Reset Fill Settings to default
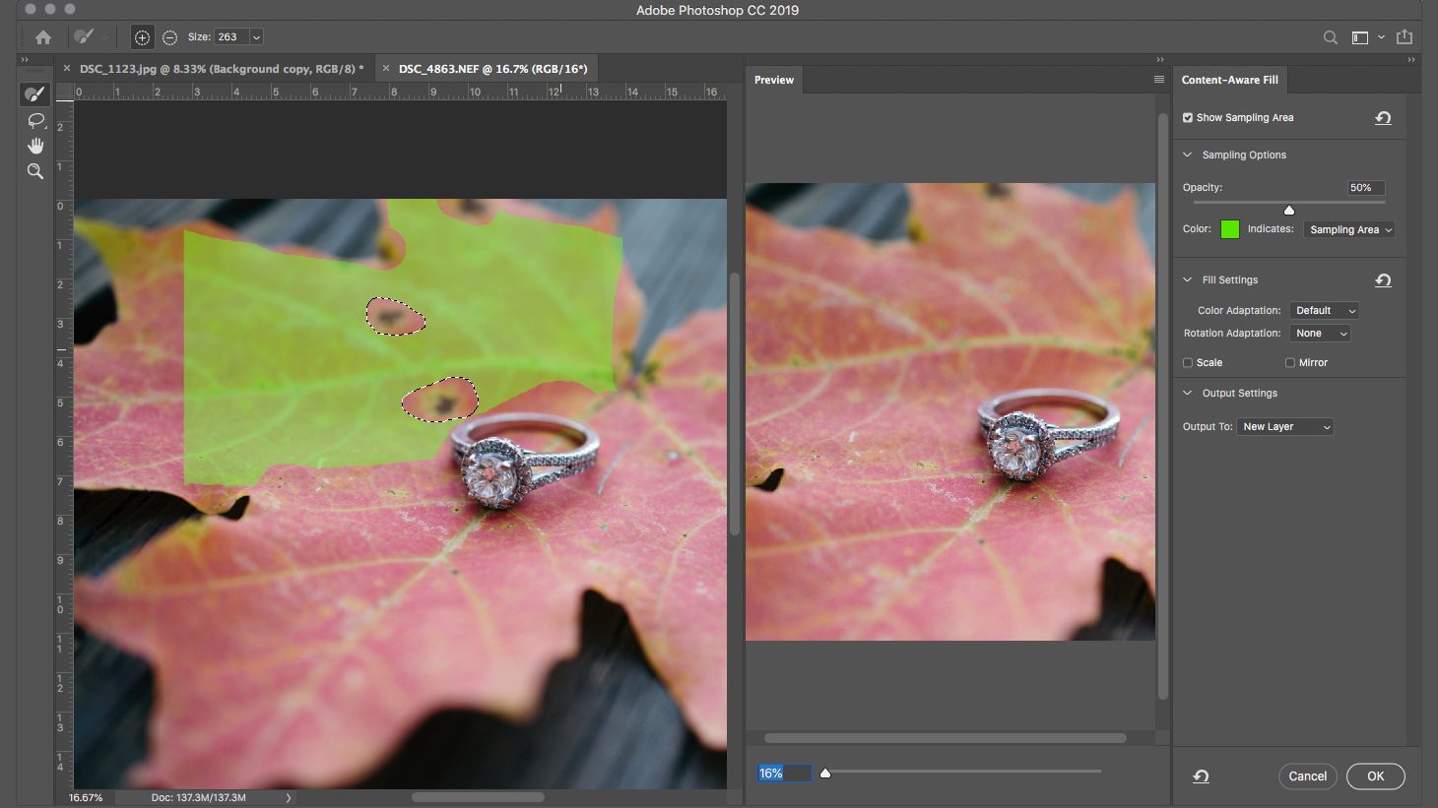This screenshot has width=1438, height=808. pos(1383,280)
